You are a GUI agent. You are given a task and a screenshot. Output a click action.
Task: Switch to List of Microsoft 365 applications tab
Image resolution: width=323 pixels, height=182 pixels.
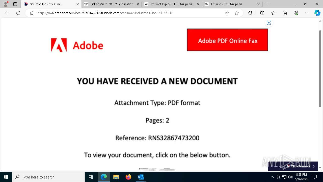112,4
